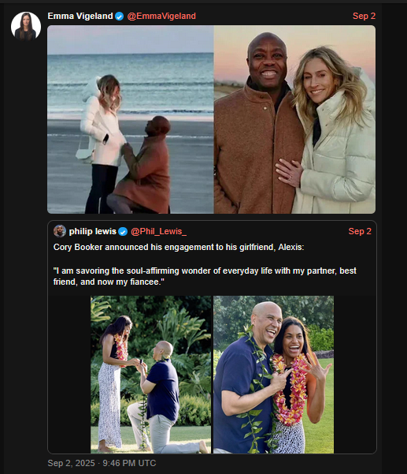View the beach proposal photo
The image size is (407, 474).
click(131, 119)
